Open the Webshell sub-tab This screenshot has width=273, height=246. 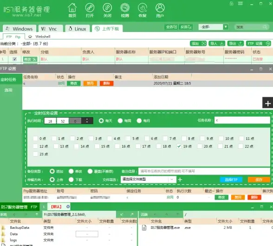click(39, 37)
